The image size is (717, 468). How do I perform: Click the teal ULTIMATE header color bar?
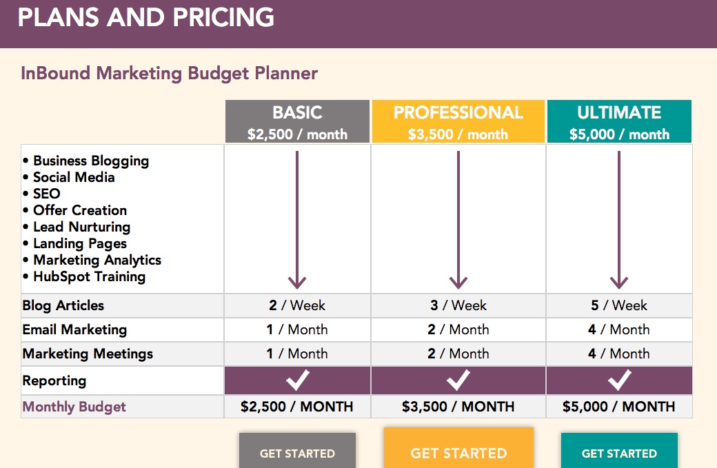(x=618, y=121)
